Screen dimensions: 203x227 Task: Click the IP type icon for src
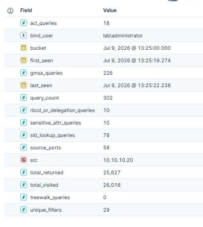point(24,160)
